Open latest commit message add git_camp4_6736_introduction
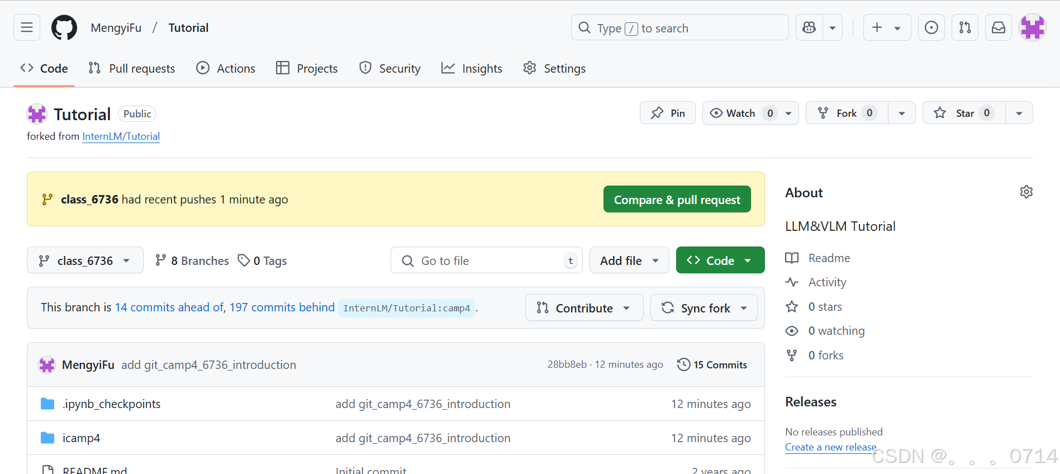 click(x=209, y=365)
